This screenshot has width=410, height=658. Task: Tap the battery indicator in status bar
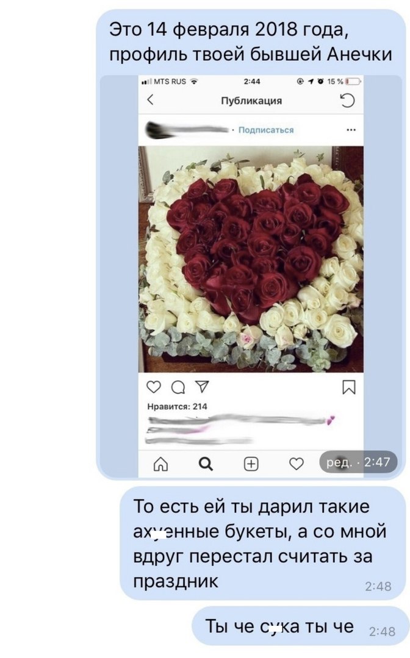[x=353, y=82]
